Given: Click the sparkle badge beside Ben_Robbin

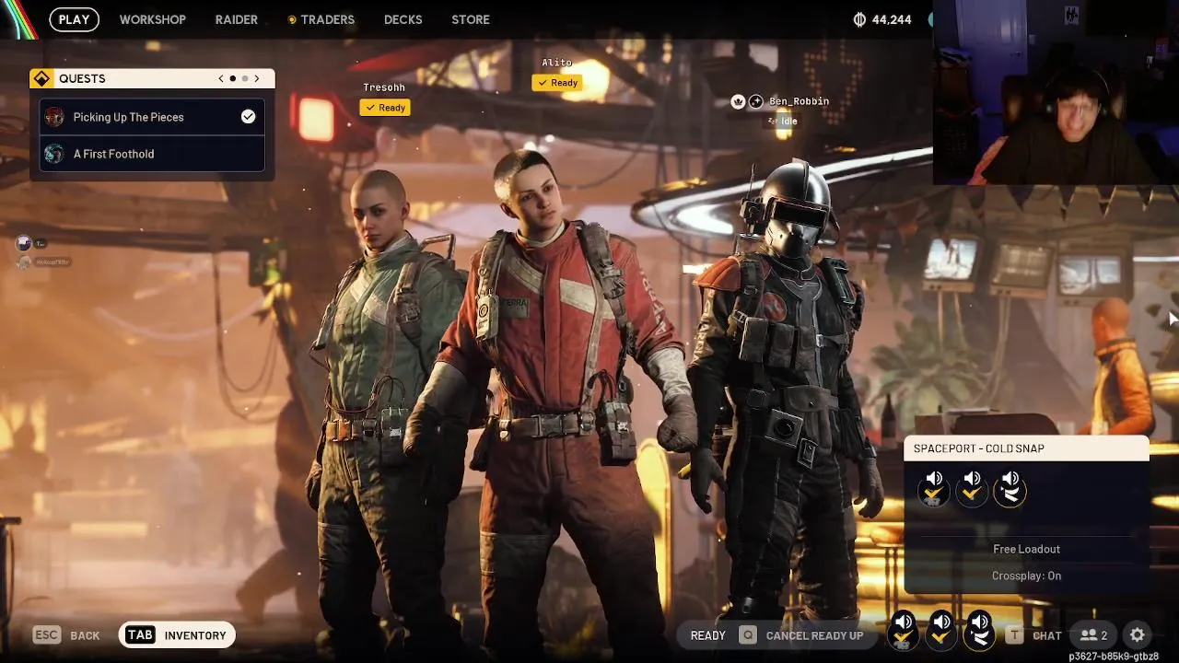Looking at the screenshot, I should [x=755, y=101].
